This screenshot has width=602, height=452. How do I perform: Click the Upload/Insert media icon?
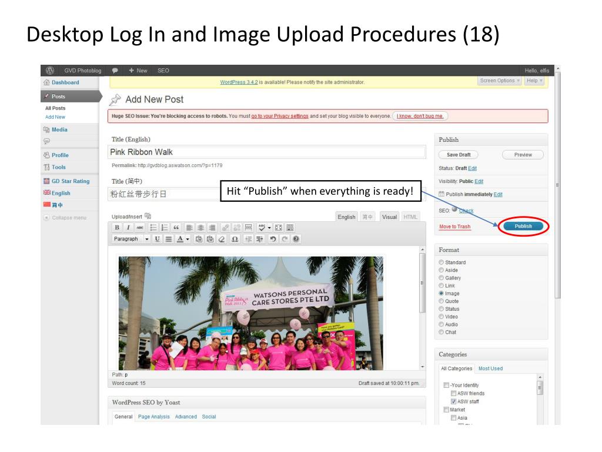(x=148, y=216)
